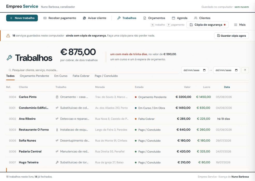Click the red dot on Cópia de segurança
The height and width of the screenshot is (181, 255).
tap(224, 25)
